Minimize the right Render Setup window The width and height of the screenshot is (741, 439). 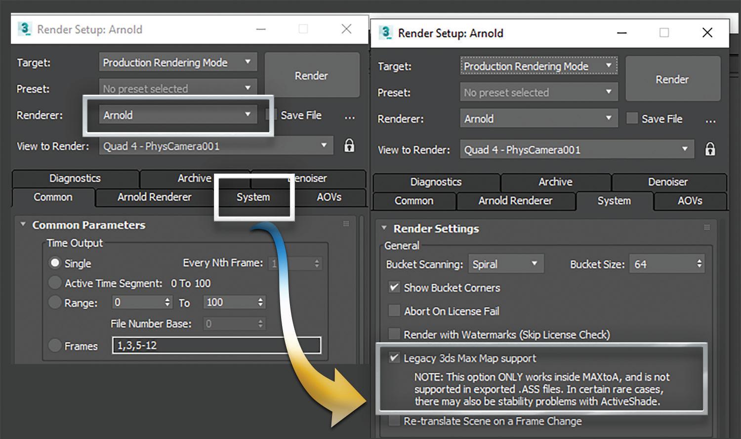(622, 33)
